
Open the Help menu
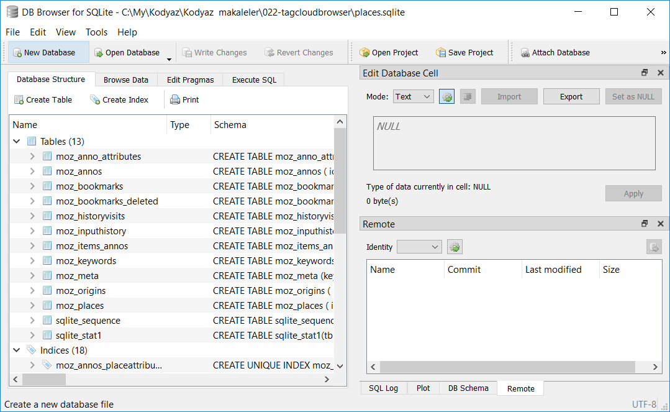(127, 32)
